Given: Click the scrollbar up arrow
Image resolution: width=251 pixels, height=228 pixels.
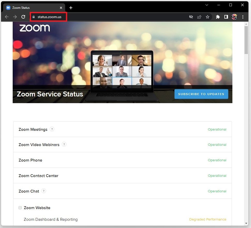Looking at the screenshot, I should tap(246, 24).
